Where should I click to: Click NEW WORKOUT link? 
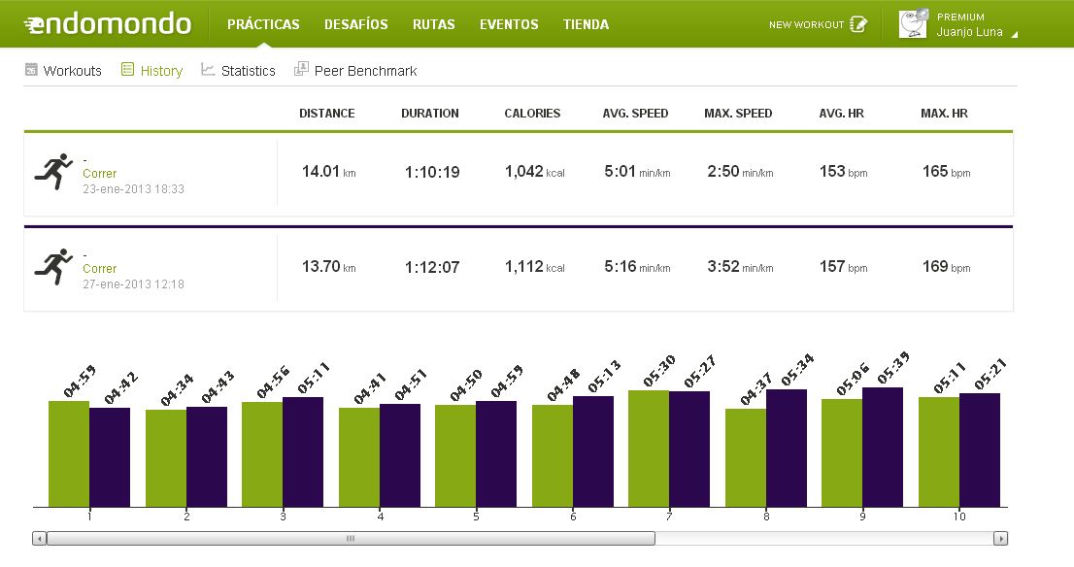[x=806, y=24]
